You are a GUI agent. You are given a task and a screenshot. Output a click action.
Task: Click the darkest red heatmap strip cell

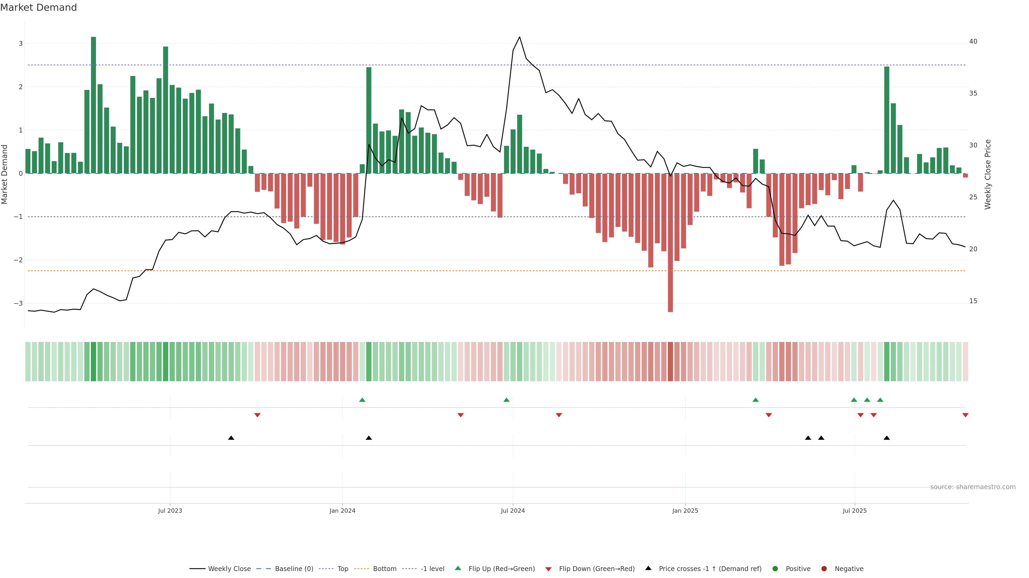click(670, 362)
